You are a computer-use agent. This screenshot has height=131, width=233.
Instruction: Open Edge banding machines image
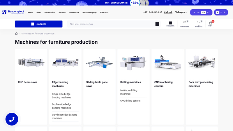click(65, 62)
